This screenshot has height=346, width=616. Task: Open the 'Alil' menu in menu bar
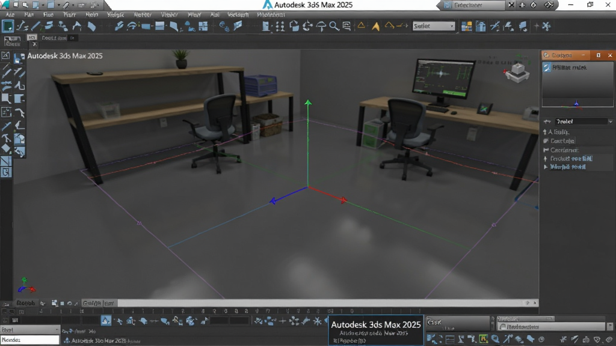pos(215,14)
